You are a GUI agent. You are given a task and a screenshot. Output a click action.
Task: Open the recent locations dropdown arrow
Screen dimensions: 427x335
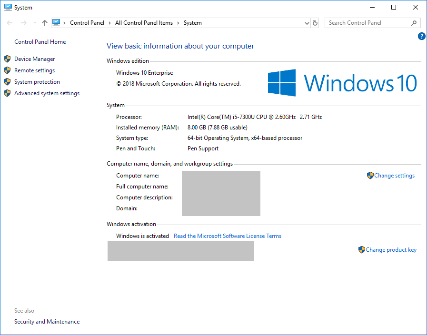tap(35, 23)
